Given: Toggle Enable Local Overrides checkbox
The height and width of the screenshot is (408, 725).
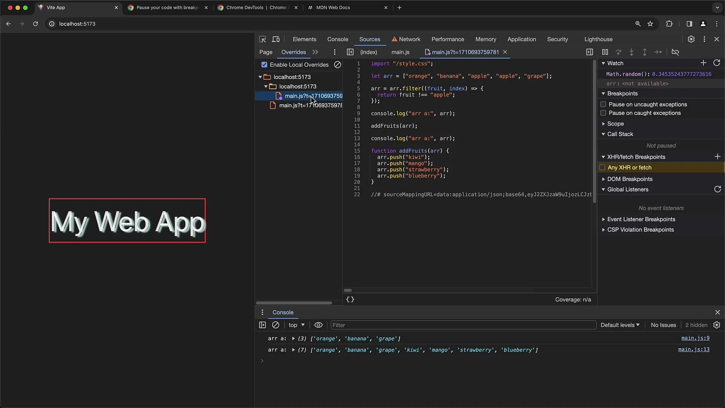Looking at the screenshot, I should point(264,65).
